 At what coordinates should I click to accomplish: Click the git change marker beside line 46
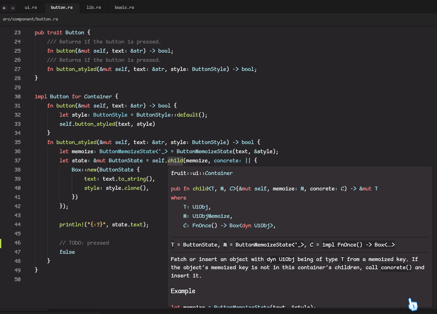point(1,243)
